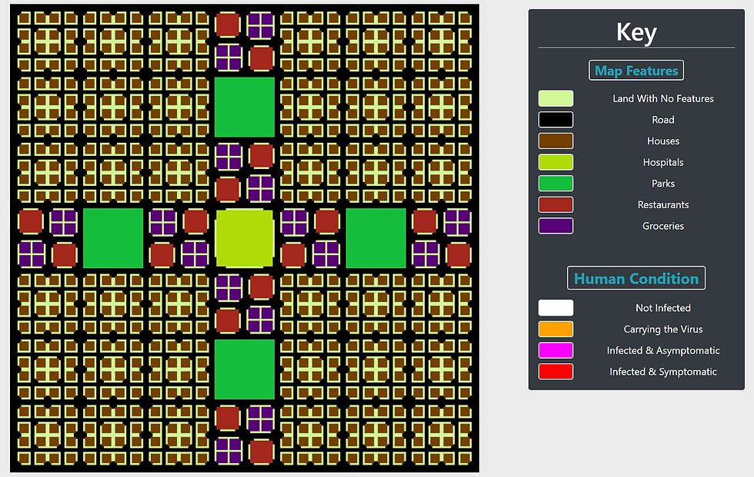This screenshot has height=477, width=754.
Task: Click the brown Houses swatch
Action: point(555,141)
